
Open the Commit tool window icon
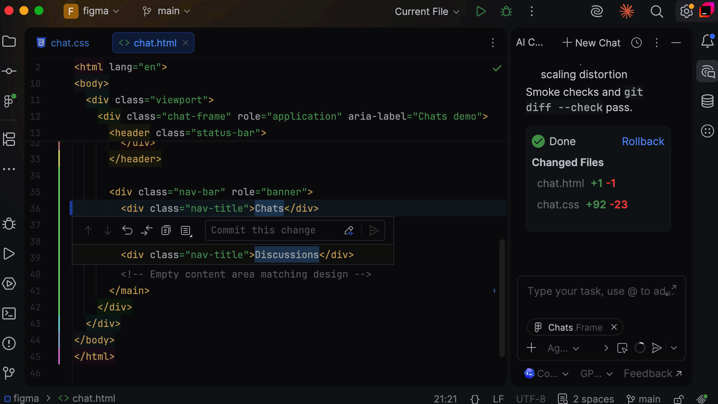[9, 71]
